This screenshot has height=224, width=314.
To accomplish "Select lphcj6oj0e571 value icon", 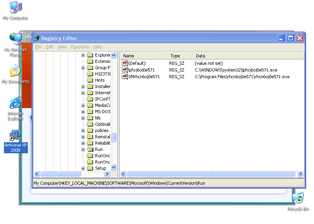I will [125, 70].
